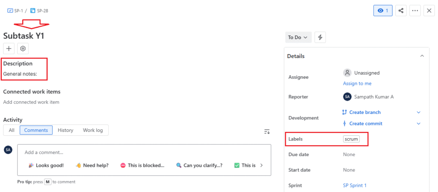Collapse the Details section chevron
This screenshot has height=192, width=438.
point(422,56)
